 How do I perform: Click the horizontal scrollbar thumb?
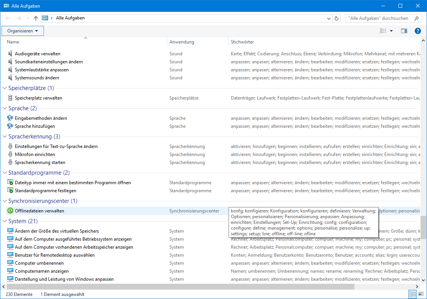180,286
